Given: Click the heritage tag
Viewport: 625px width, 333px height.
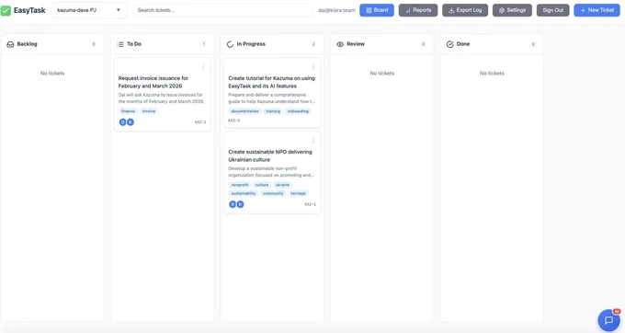Looking at the screenshot, I should coord(298,193).
